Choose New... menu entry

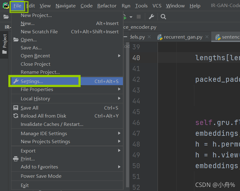pyautogui.click(x=67, y=23)
